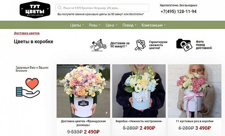Image resolution: width=225 pixels, height=136 pixels.
Task: Open the Повод menu item
Action: point(129,25)
